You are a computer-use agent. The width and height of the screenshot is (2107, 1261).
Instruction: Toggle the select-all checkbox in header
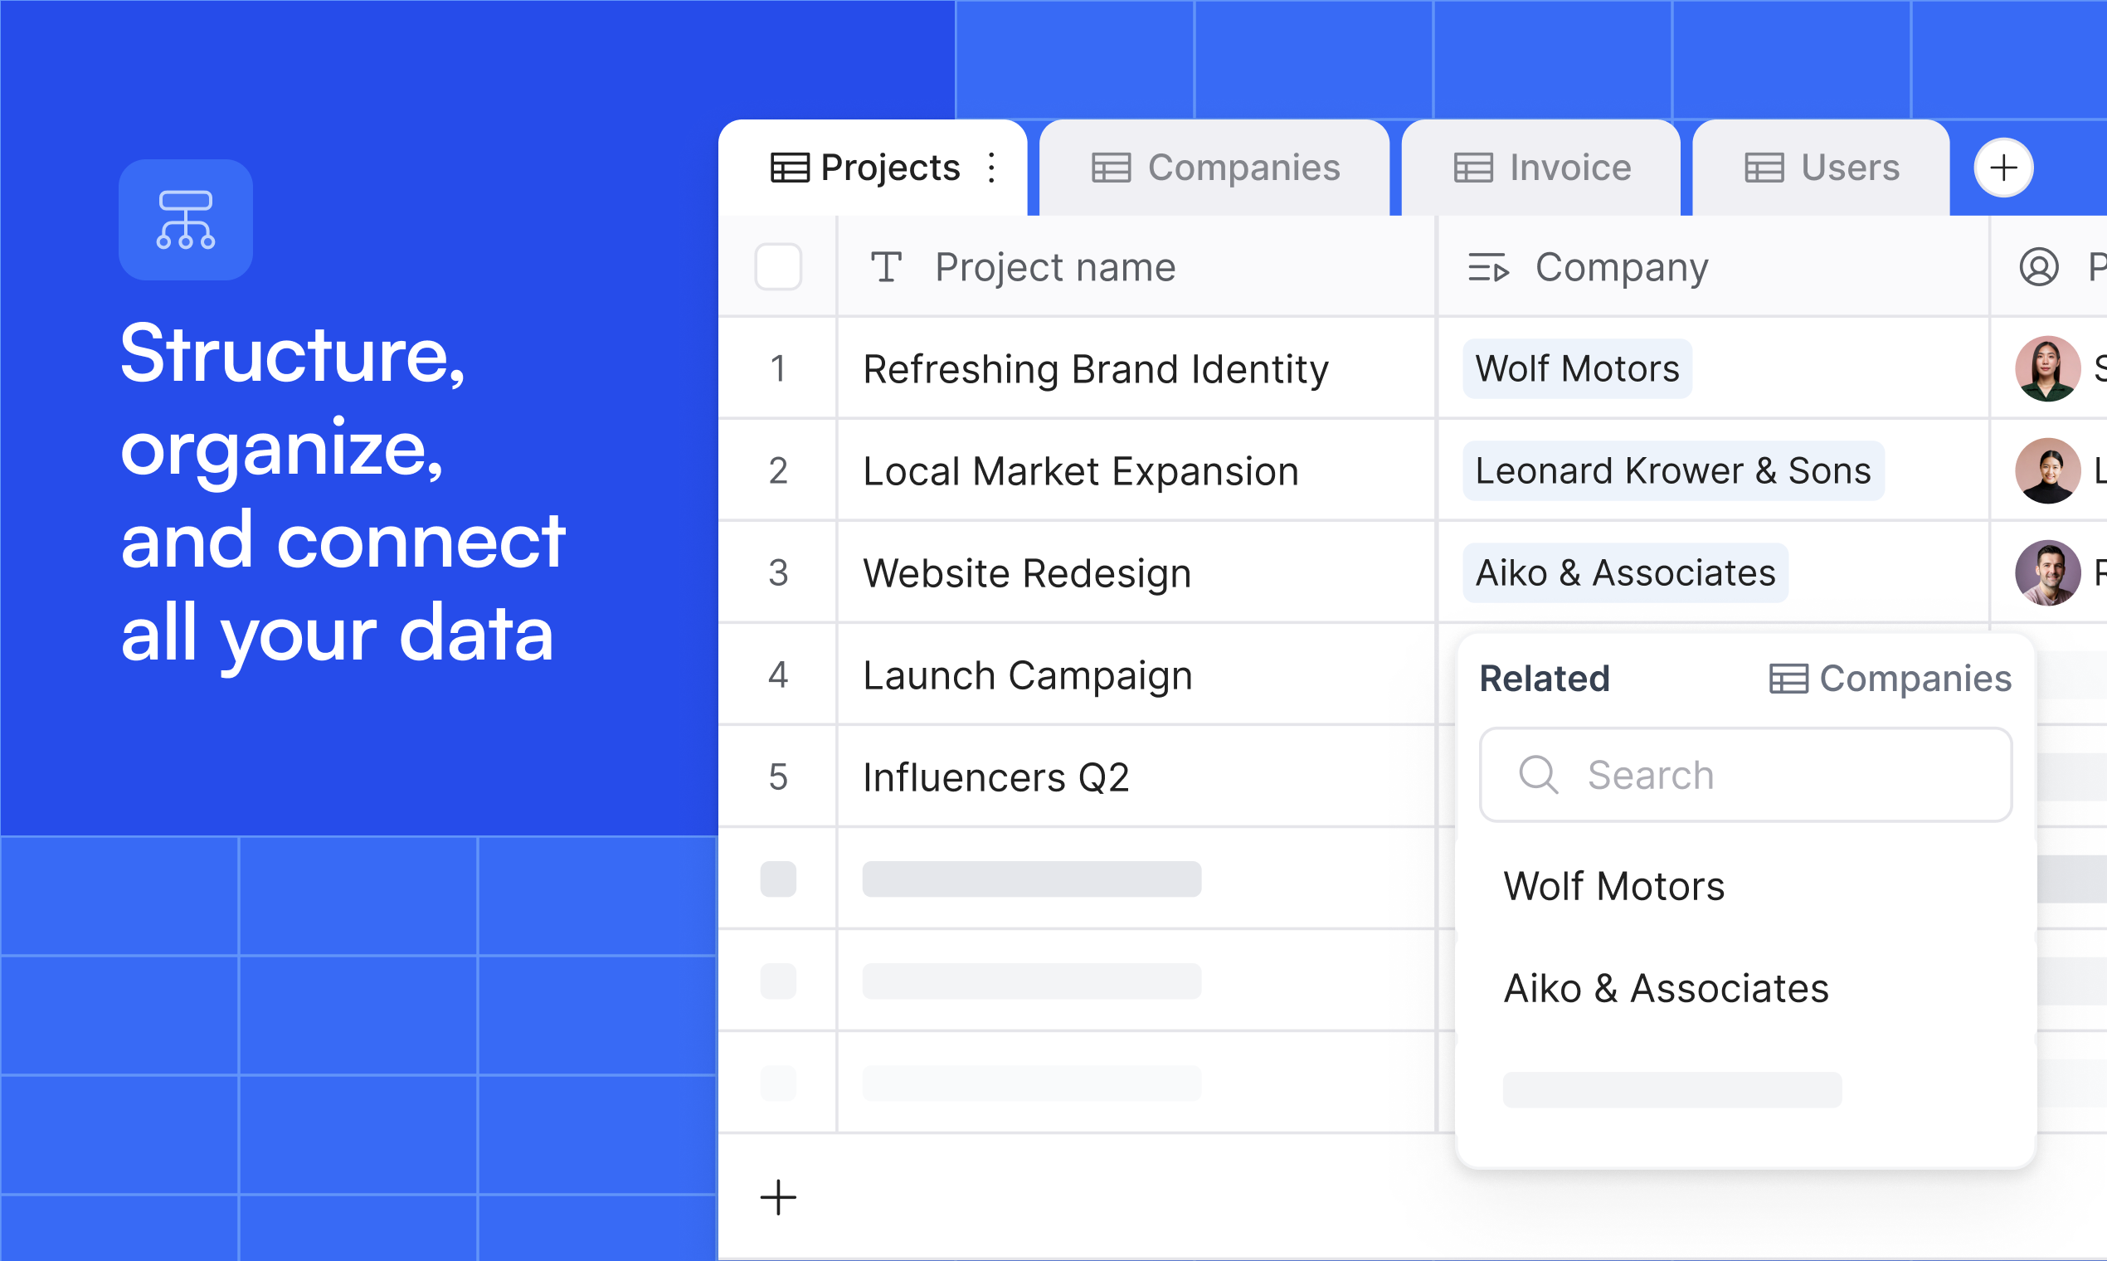[x=777, y=267]
